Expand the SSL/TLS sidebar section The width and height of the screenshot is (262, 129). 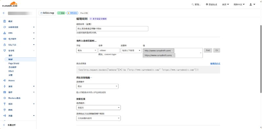coord(34,45)
